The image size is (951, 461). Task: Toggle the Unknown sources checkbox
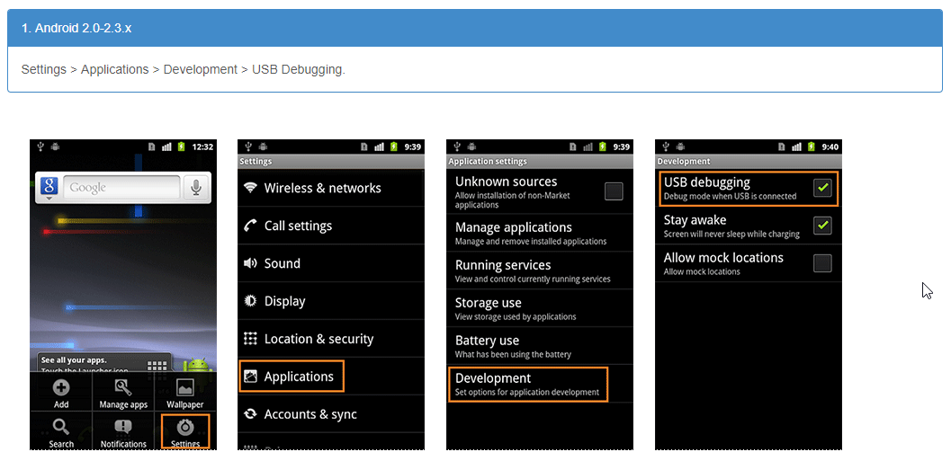coord(614,191)
